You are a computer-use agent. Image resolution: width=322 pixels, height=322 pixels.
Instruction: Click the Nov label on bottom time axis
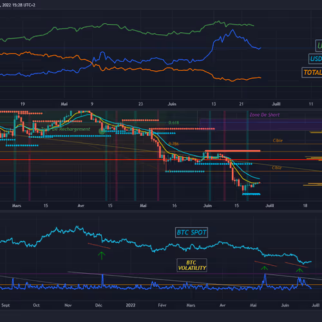68,305
